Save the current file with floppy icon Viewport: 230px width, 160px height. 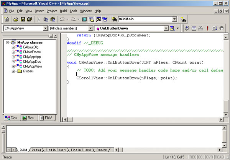23,19
